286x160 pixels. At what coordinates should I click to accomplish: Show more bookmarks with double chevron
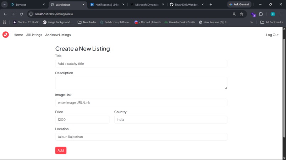pos(252,22)
